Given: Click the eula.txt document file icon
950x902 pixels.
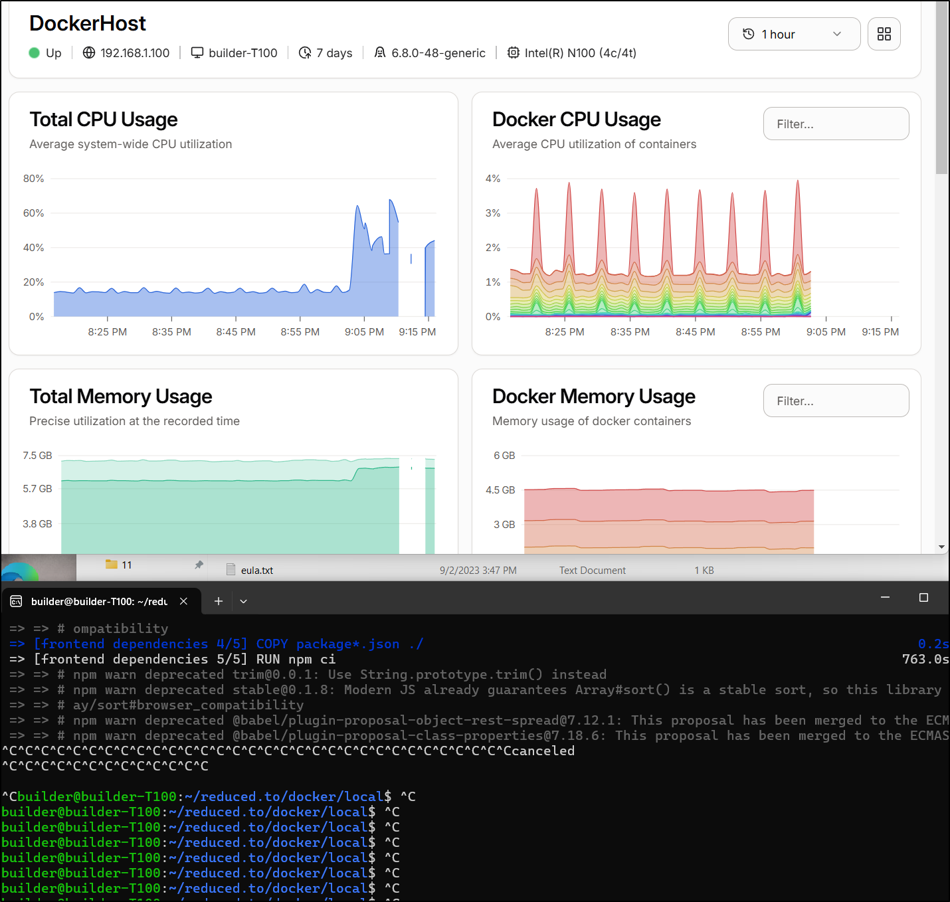Looking at the screenshot, I should pyautogui.click(x=231, y=570).
